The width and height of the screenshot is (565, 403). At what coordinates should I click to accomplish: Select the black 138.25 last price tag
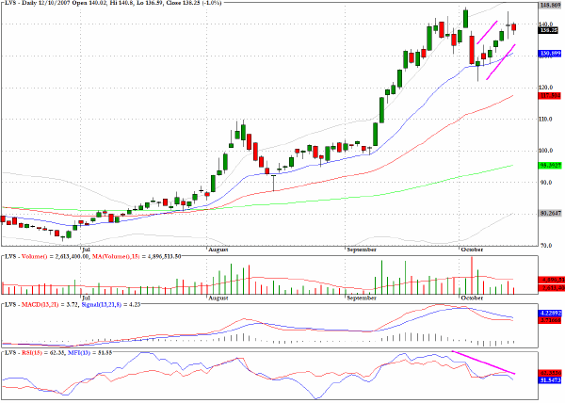pyautogui.click(x=548, y=31)
